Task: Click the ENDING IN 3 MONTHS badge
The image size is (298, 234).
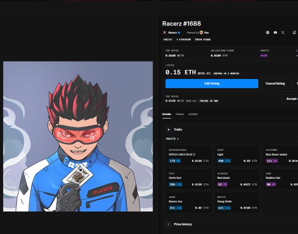Action: (226, 73)
